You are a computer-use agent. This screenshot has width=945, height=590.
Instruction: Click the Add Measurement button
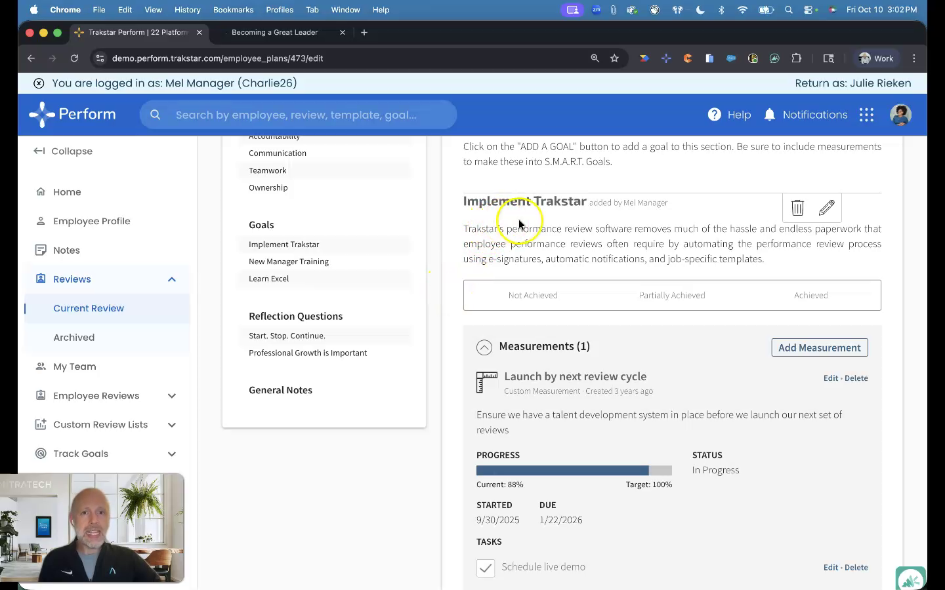(x=820, y=347)
